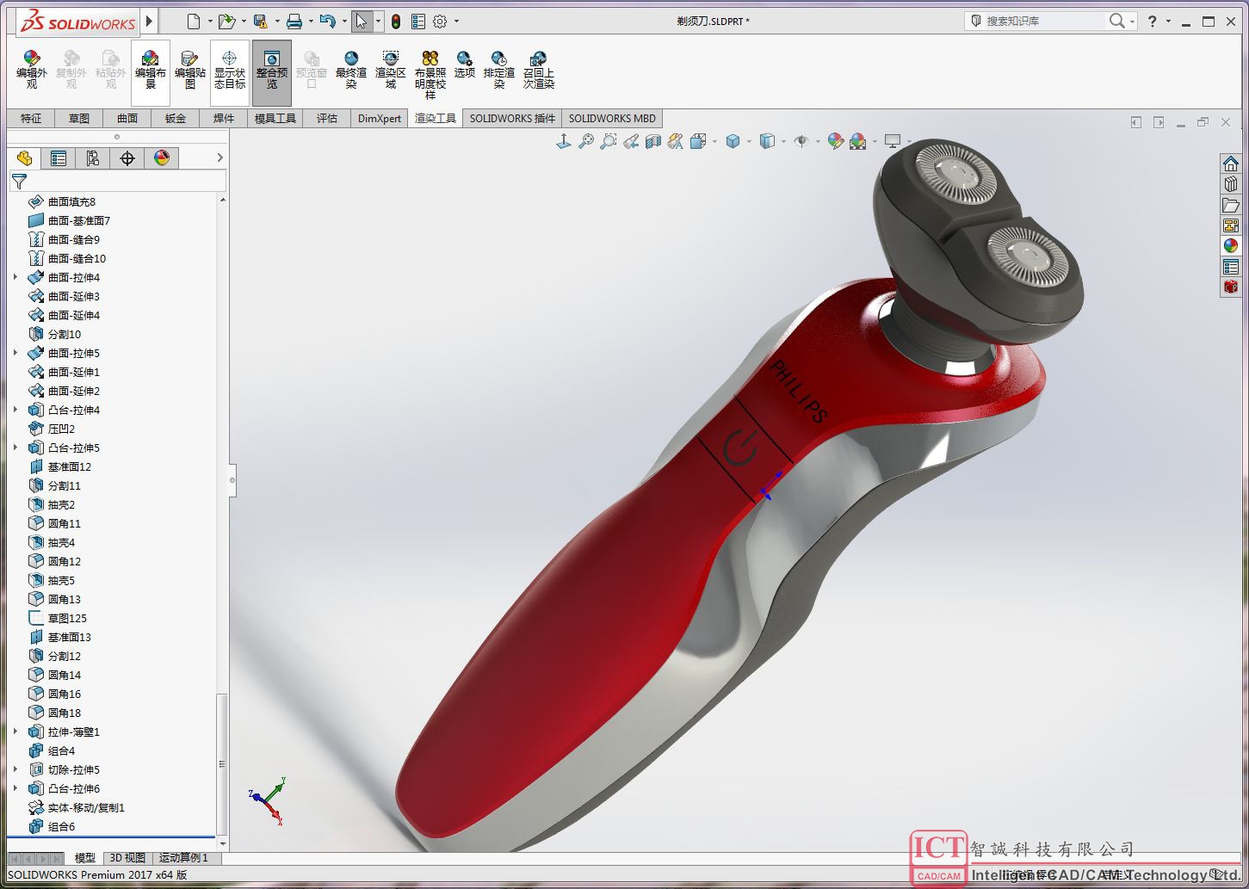Switch to the 曲面 (Surfaces) tab

(127, 119)
